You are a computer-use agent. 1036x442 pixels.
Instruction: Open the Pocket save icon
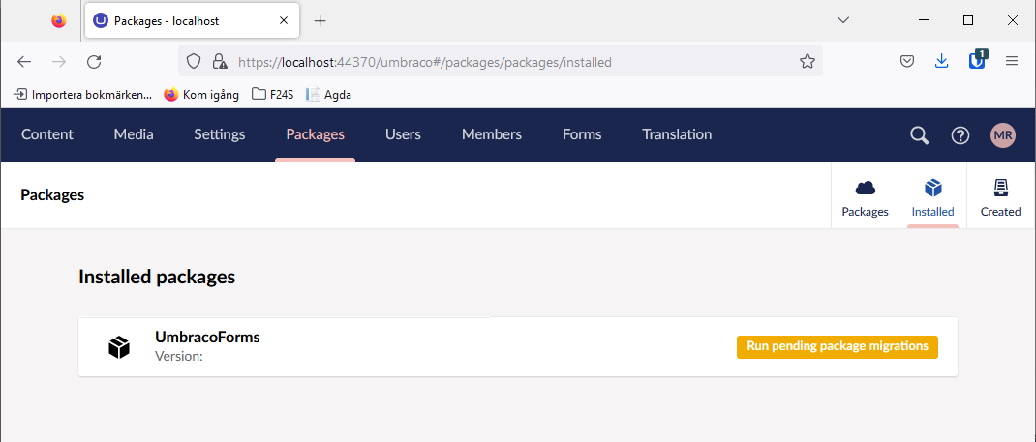(907, 61)
